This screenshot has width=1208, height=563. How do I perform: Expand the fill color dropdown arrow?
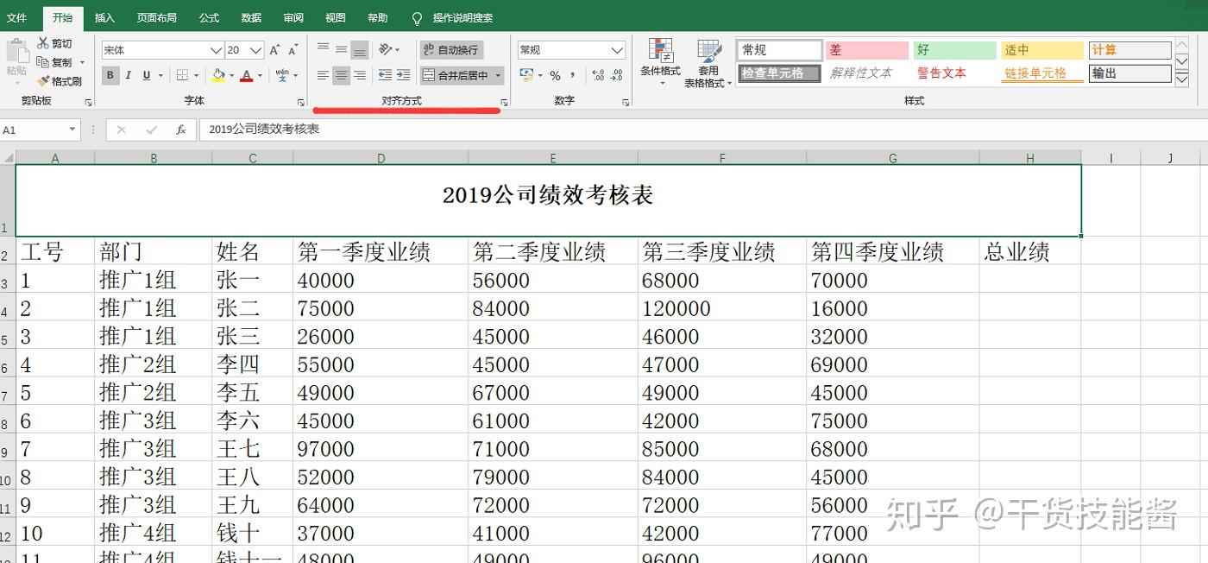click(x=231, y=75)
